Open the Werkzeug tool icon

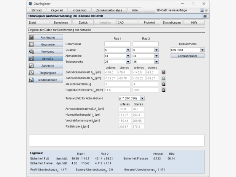tap(32, 51)
